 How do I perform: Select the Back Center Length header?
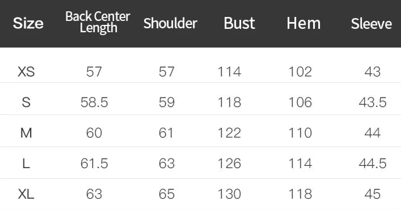click(x=98, y=22)
